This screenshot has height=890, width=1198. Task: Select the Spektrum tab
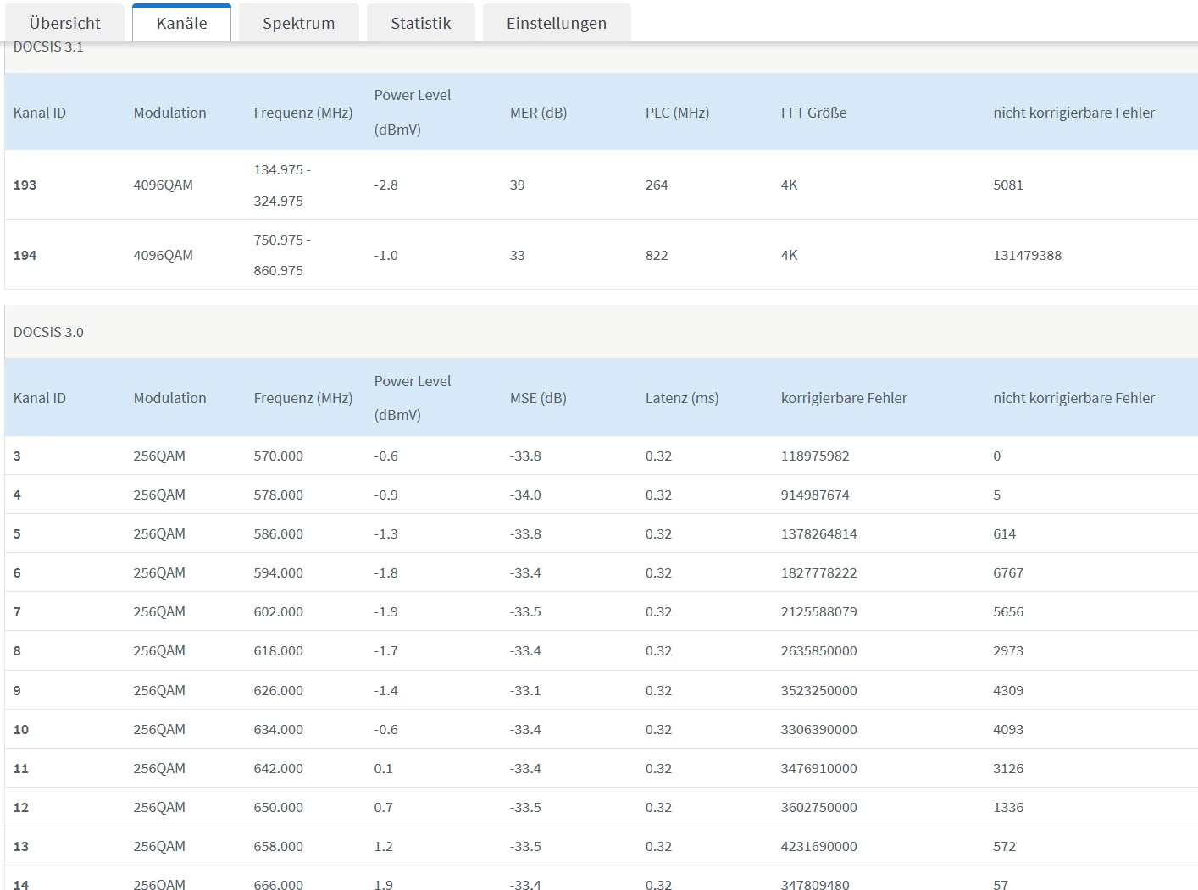298,23
